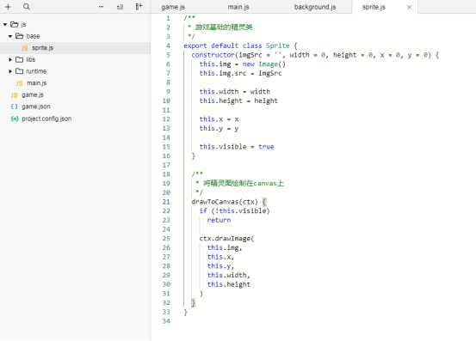Collapse the js folder arrow
The width and height of the screenshot is (476, 341).
(5, 24)
